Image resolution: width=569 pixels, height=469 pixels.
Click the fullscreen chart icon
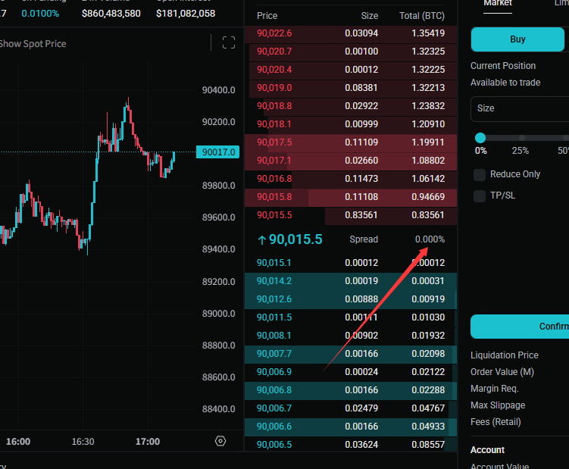228,43
